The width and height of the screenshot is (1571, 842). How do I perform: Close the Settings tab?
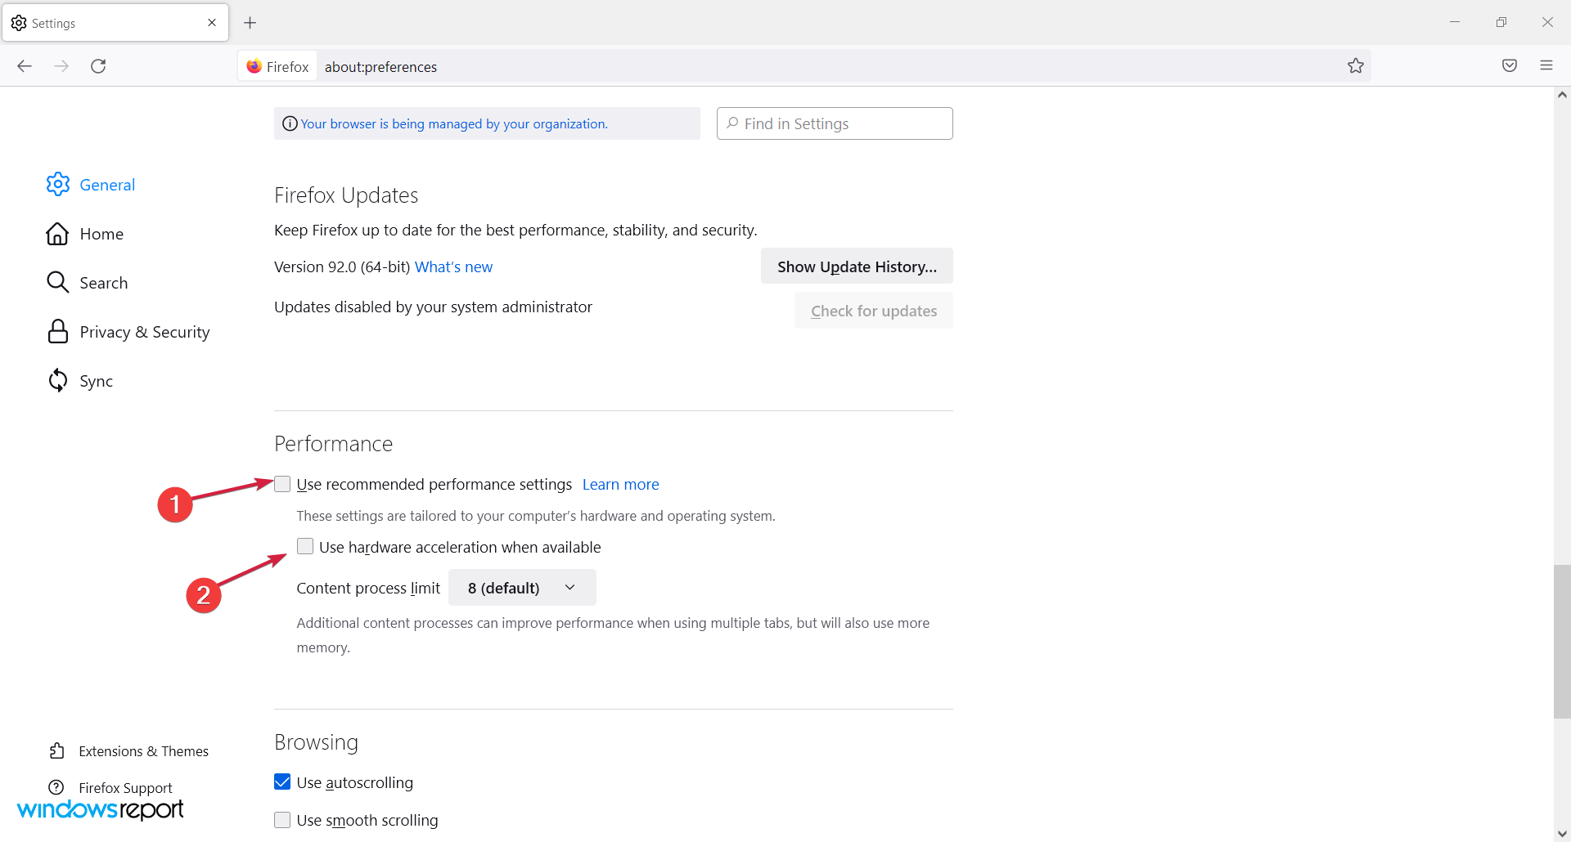(212, 23)
